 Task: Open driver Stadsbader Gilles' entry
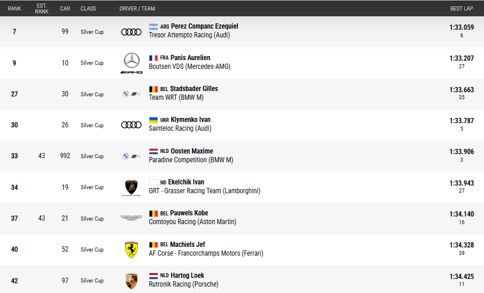194,89
